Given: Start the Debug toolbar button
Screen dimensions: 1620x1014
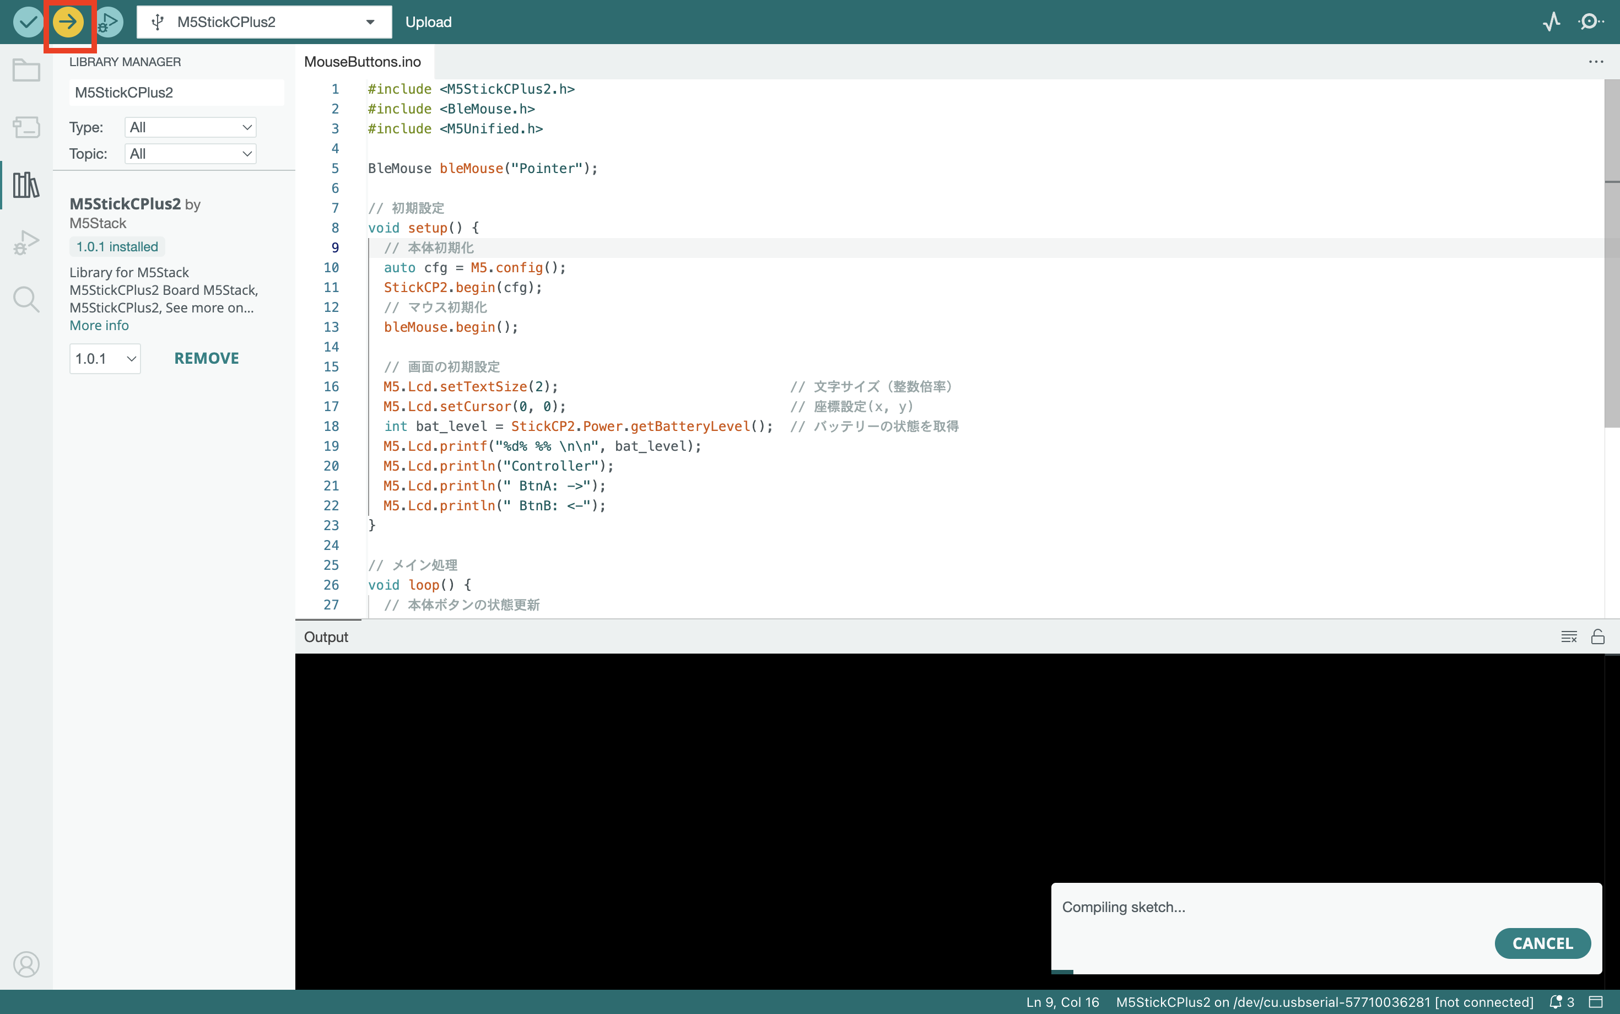Looking at the screenshot, I should 109,22.
